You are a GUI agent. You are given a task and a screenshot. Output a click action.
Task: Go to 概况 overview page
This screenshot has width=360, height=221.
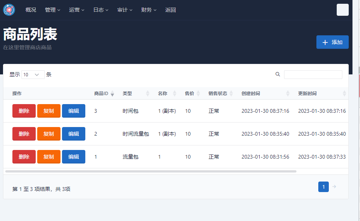point(31,10)
